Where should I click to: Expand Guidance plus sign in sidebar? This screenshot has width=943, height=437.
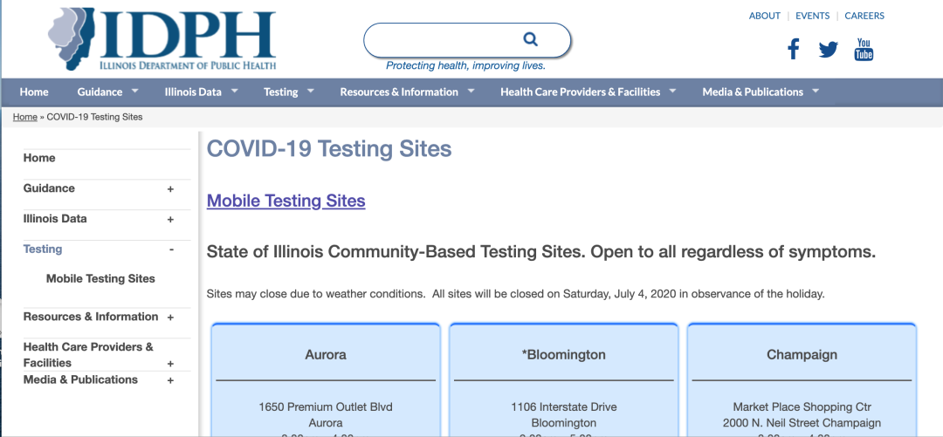tap(170, 189)
